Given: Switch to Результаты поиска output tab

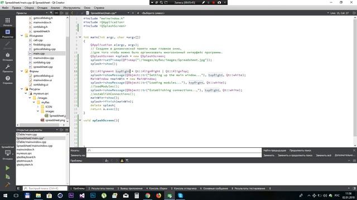Looking at the screenshot, I should point(101,188).
